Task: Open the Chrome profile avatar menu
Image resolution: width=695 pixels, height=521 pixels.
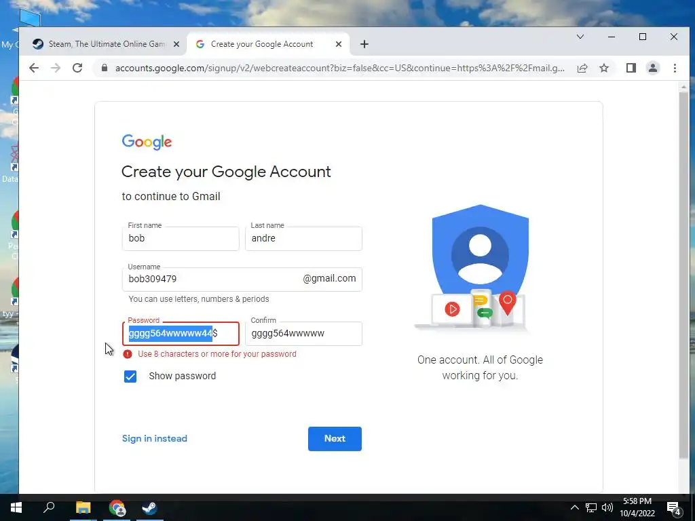Action: pos(652,68)
